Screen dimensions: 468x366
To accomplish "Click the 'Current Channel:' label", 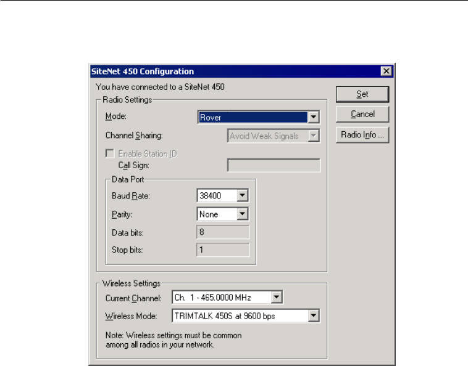I will coord(133,298).
